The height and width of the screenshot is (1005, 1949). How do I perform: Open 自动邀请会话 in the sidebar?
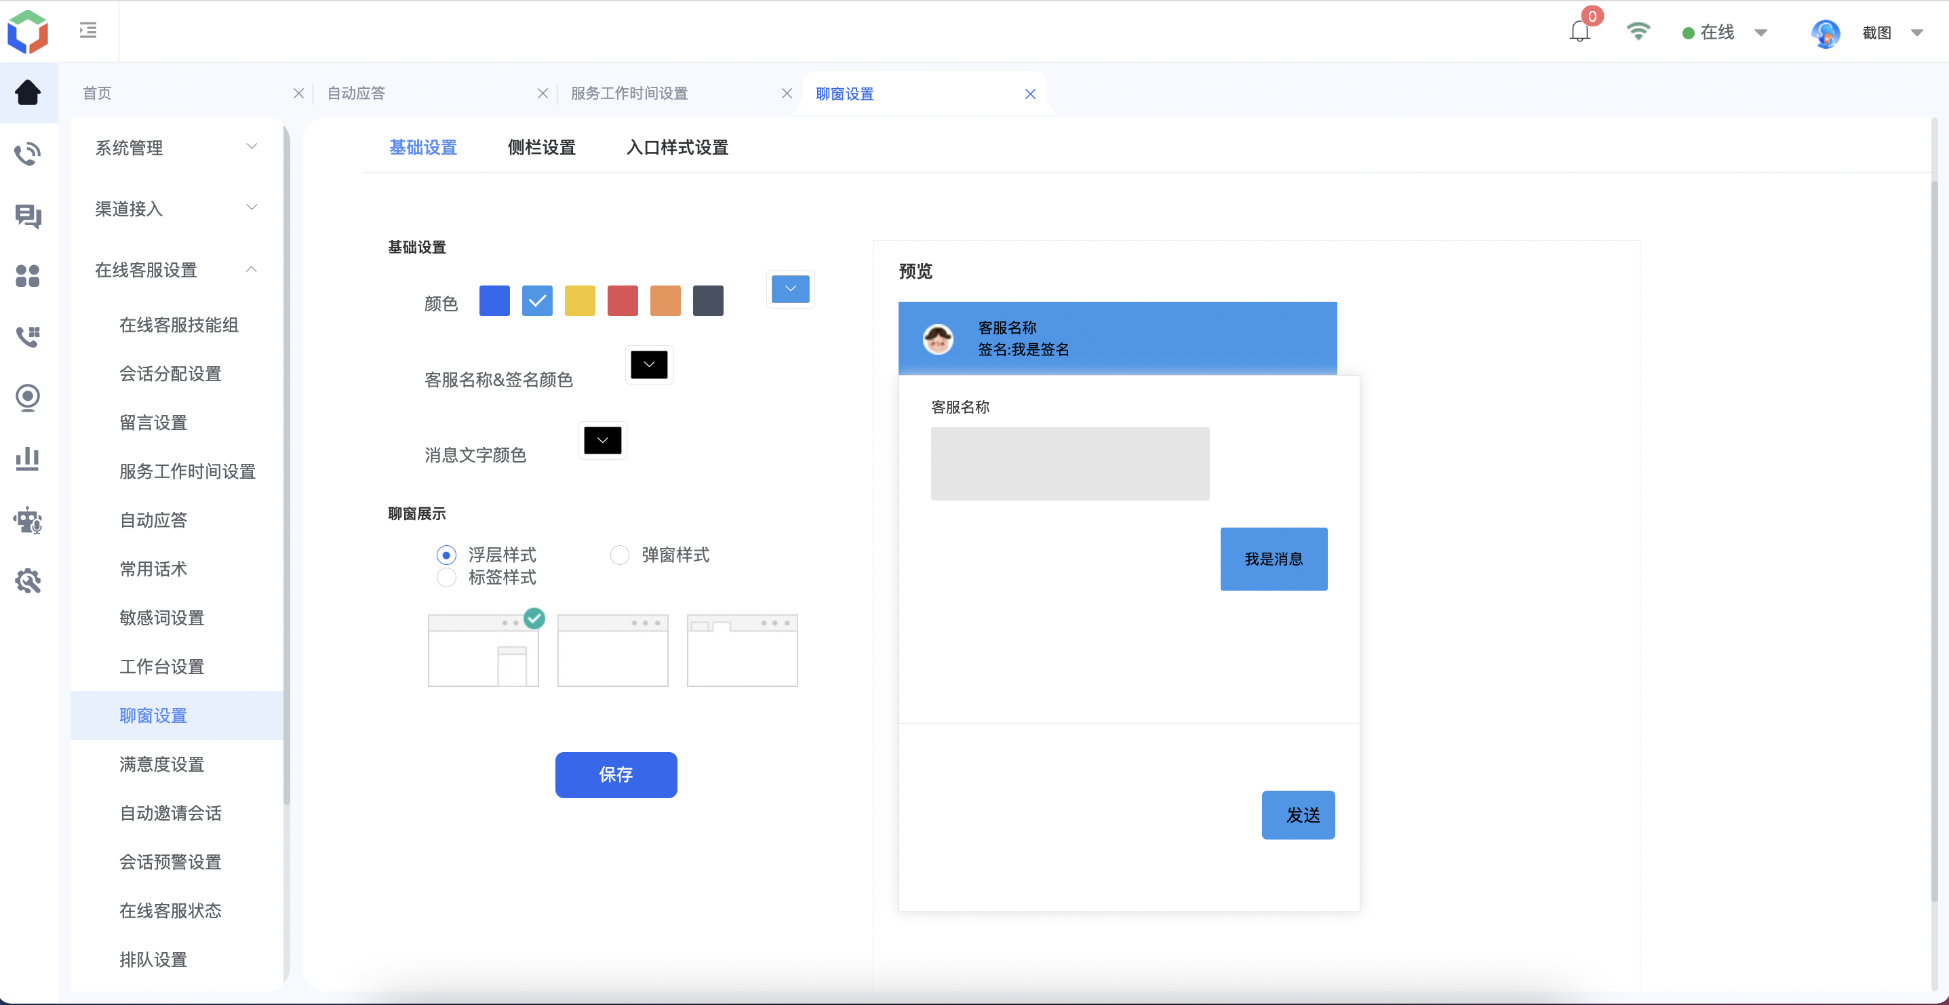[x=170, y=813]
